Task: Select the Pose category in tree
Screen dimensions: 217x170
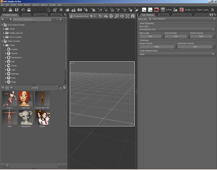Action: point(13,78)
